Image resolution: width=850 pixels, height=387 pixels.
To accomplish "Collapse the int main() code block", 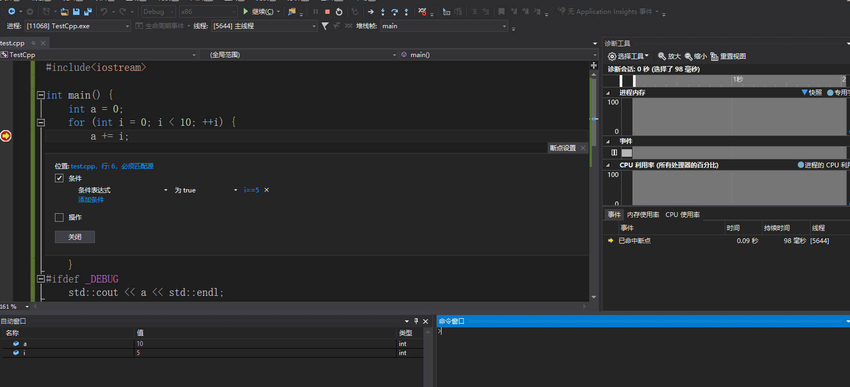I will 41,95.
